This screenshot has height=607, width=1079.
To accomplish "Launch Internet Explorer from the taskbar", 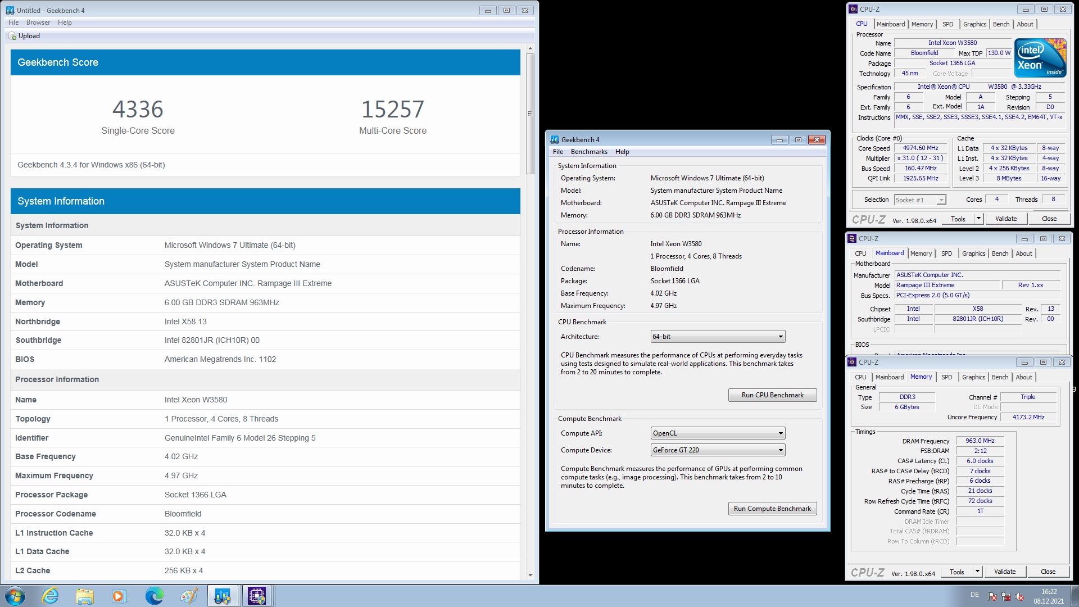I will (51, 596).
